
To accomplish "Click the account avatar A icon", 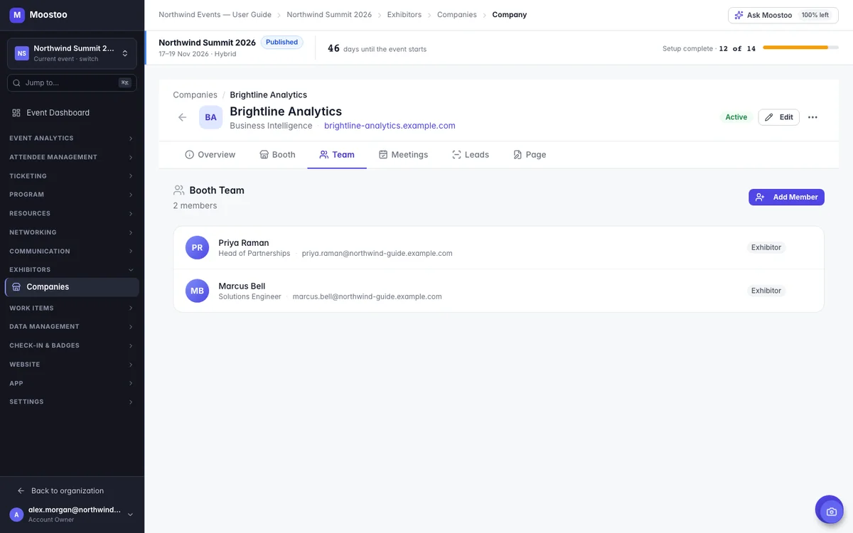I will pos(16,515).
